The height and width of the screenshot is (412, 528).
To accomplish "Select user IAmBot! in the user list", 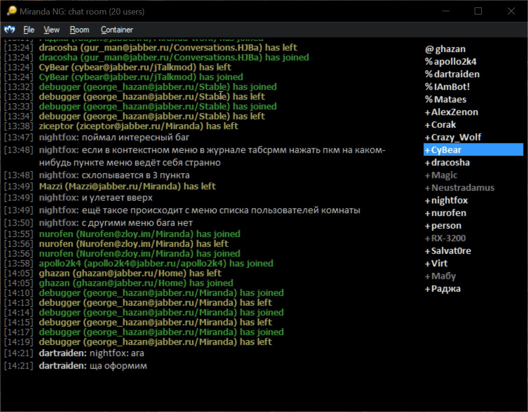I will [447, 87].
